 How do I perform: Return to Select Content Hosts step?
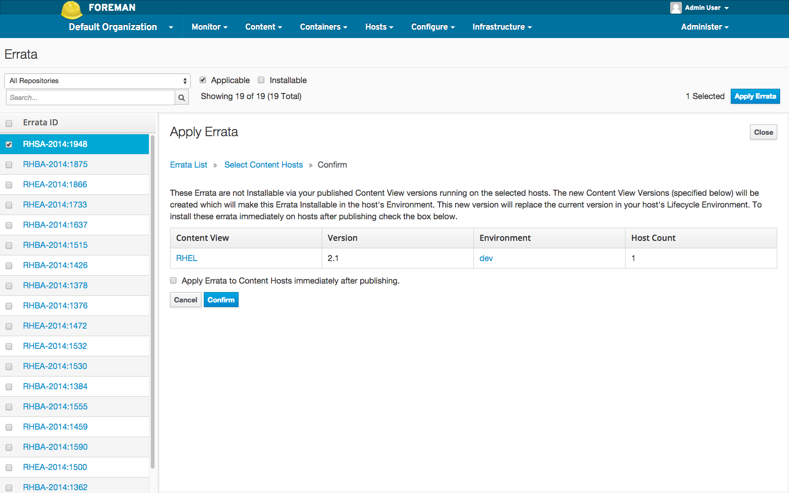pyautogui.click(x=263, y=165)
